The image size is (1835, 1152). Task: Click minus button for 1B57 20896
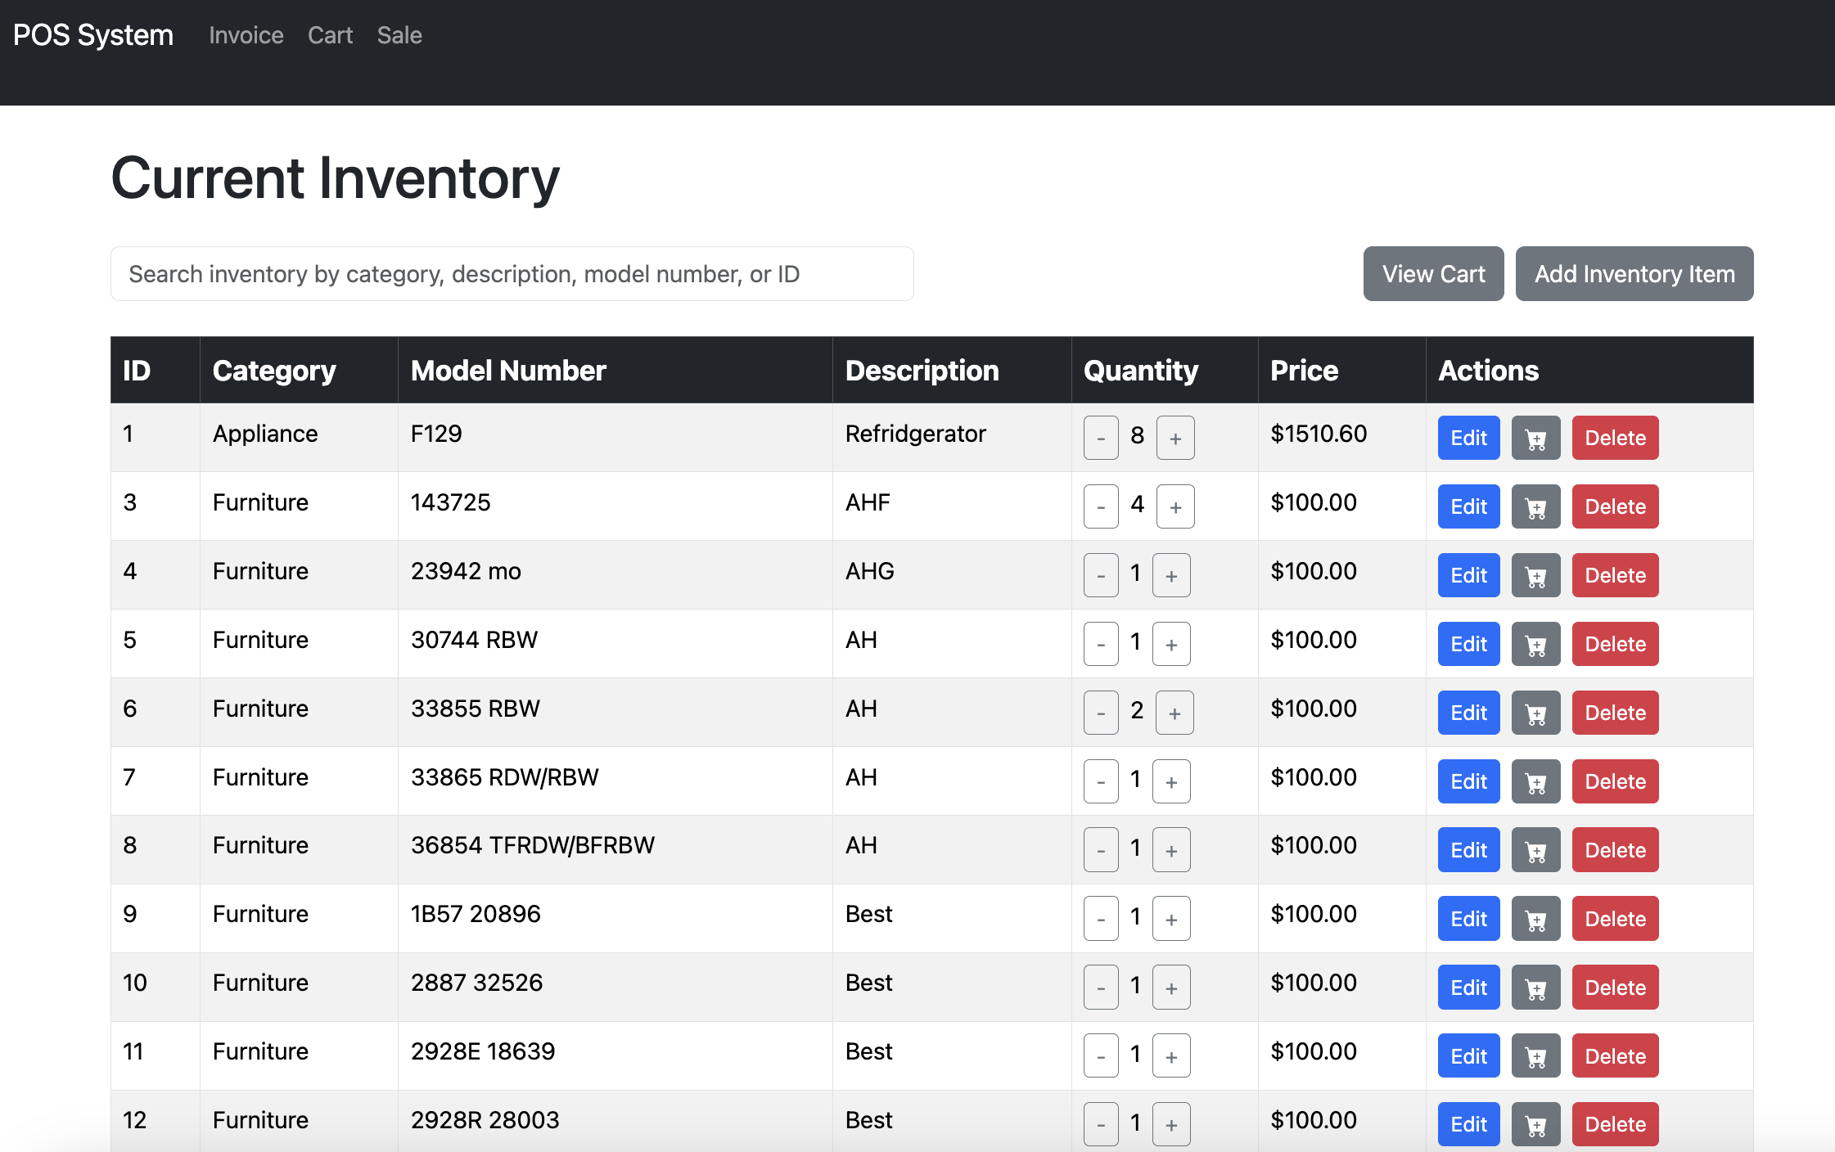[1101, 919]
